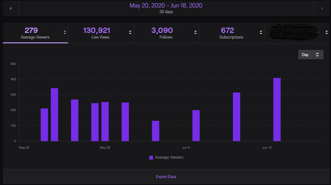Image resolution: width=331 pixels, height=185 pixels.
Task: Open metric dropdown on the Follows card
Action: click(195, 32)
